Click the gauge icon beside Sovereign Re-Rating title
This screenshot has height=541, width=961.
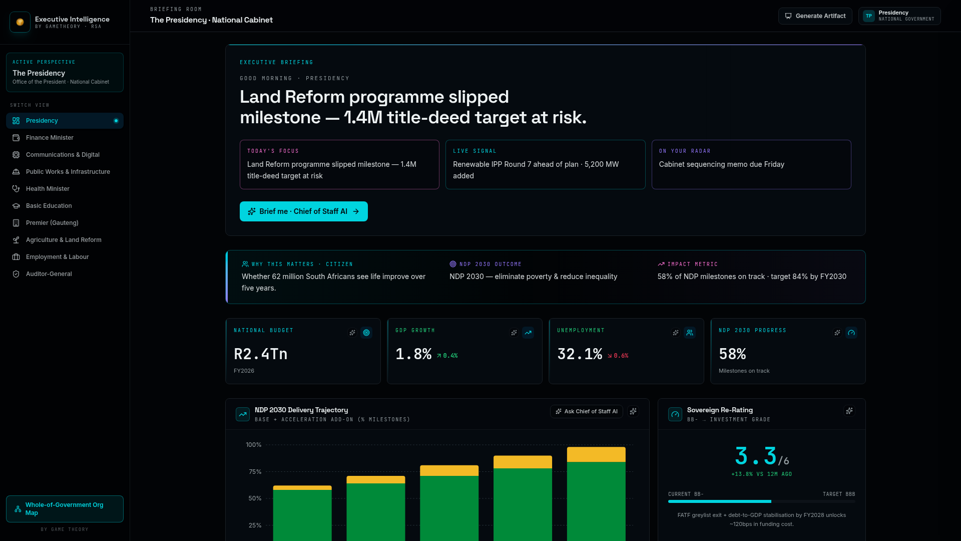(x=675, y=414)
